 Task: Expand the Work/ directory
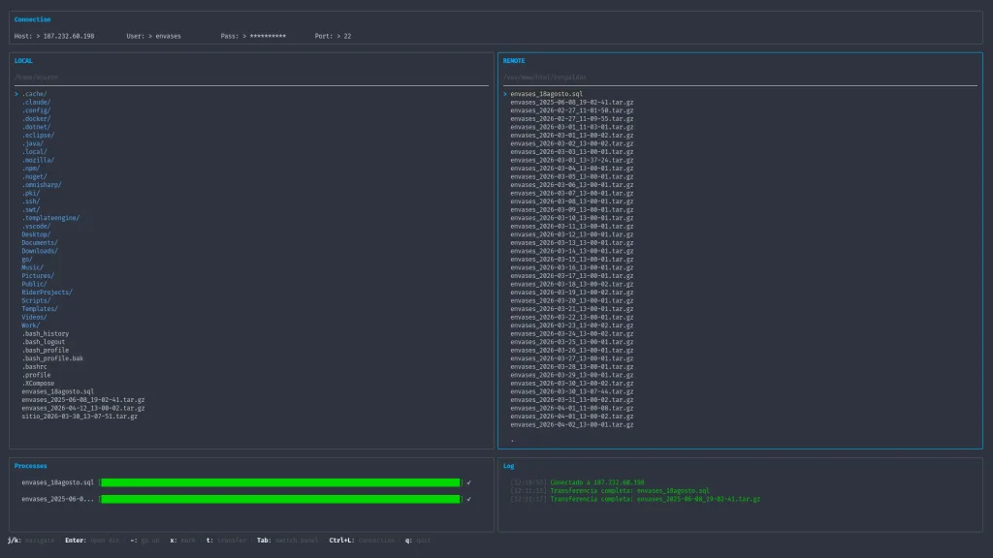pyautogui.click(x=30, y=325)
